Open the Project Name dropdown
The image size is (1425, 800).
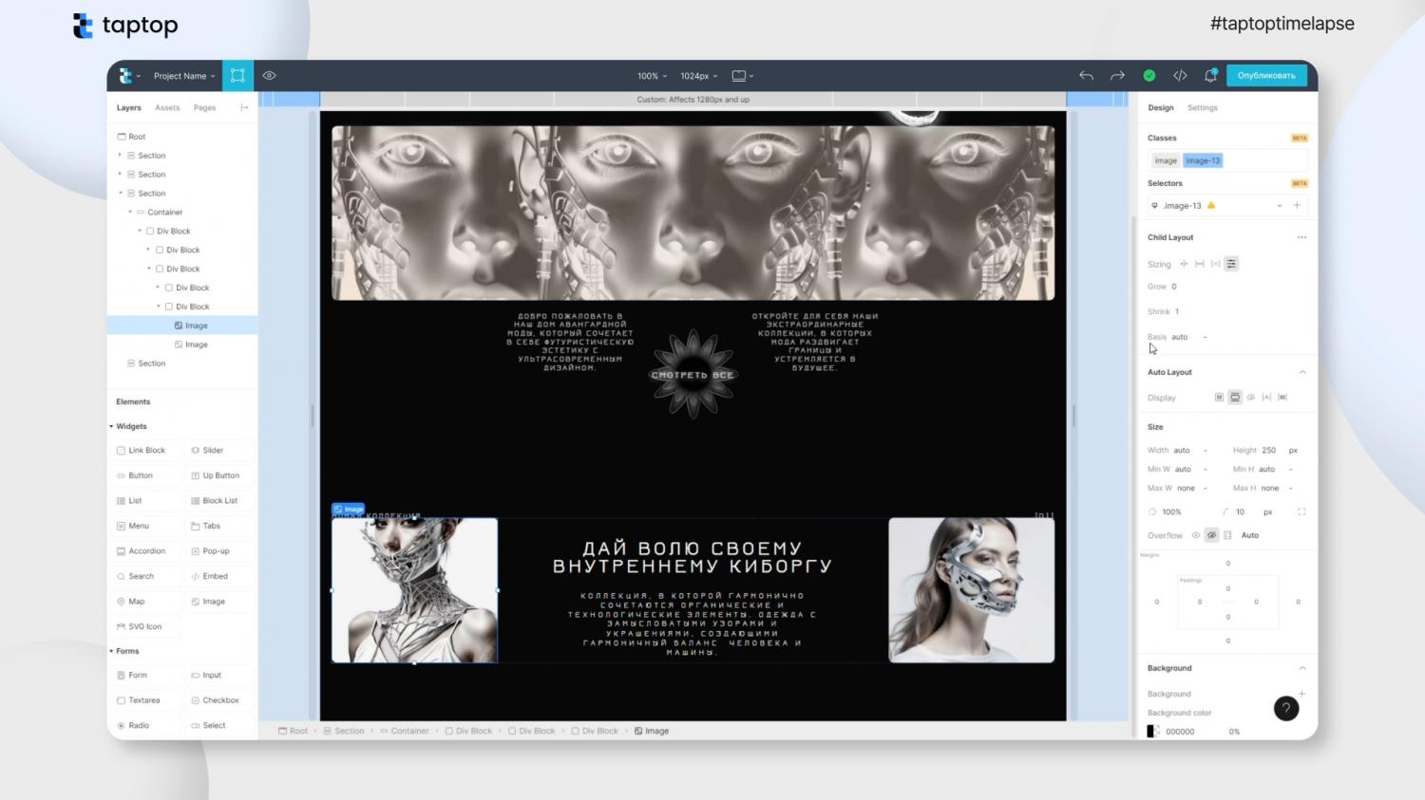184,76
